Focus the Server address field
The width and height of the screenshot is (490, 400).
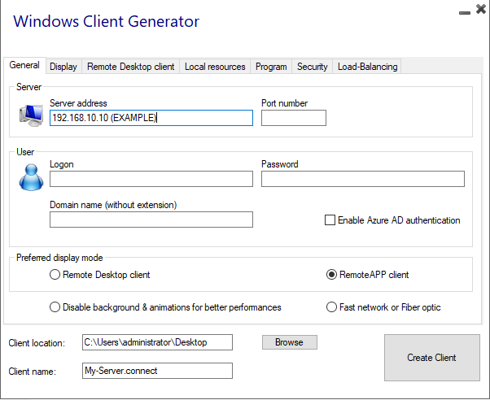pyautogui.click(x=151, y=118)
